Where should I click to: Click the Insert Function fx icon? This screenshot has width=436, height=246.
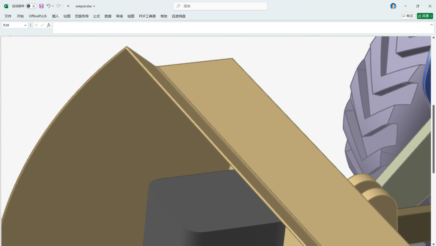[x=49, y=25]
